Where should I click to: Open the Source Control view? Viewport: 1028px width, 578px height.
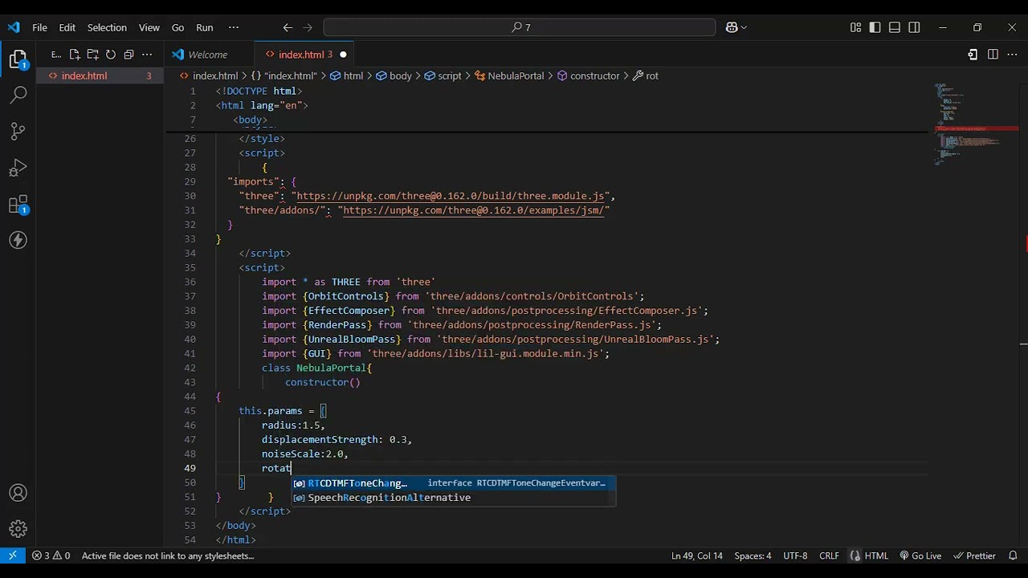tap(18, 132)
